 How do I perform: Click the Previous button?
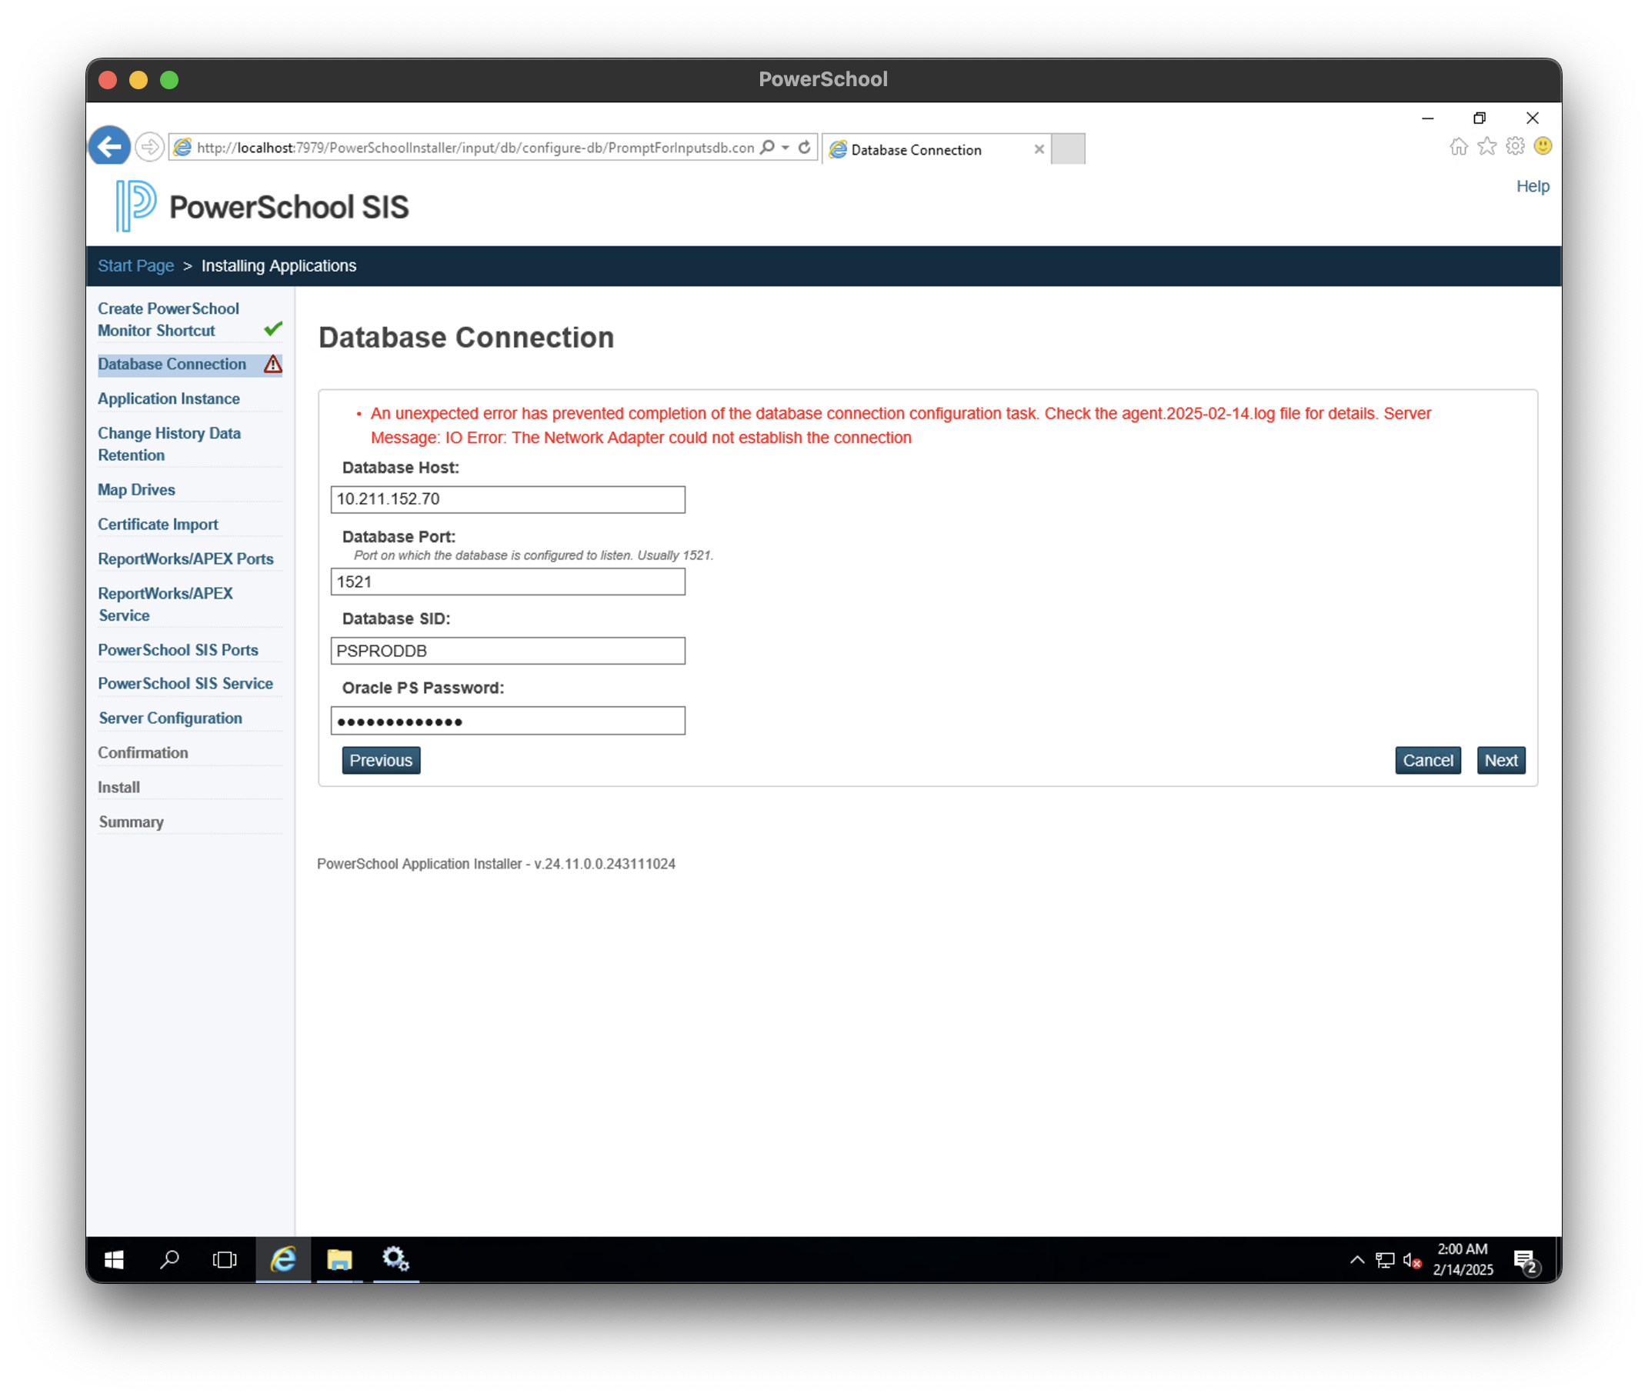click(x=381, y=760)
